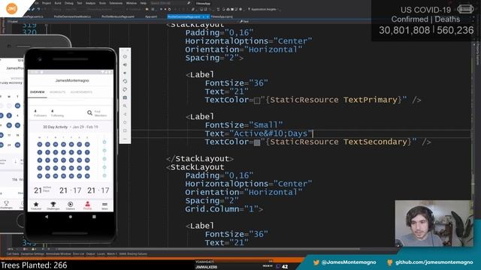Click the JamesMontemagno profile title

pyautogui.click(x=72, y=80)
